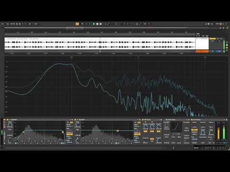Click the second blue button under track header
Image resolution: width=230 pixels, height=172 pixels.
pos(219,51)
